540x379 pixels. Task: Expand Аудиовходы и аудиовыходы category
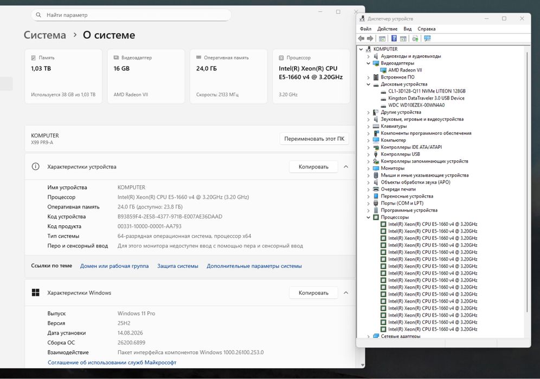368,56
